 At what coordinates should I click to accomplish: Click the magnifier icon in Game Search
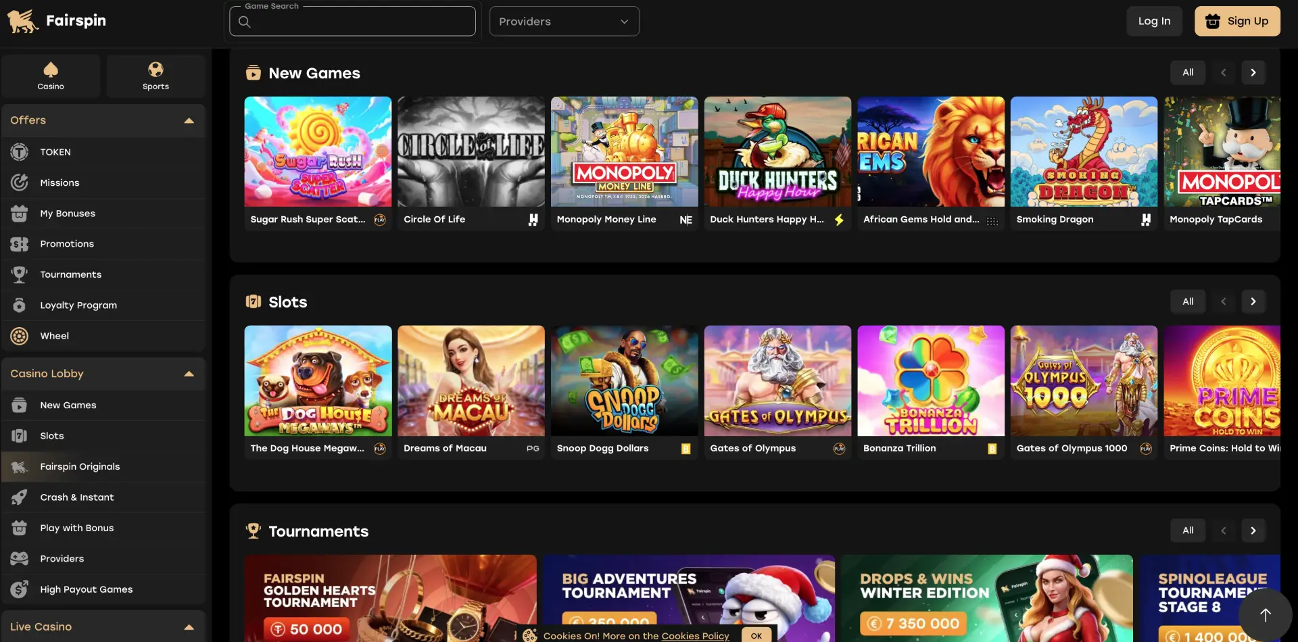[x=244, y=22]
